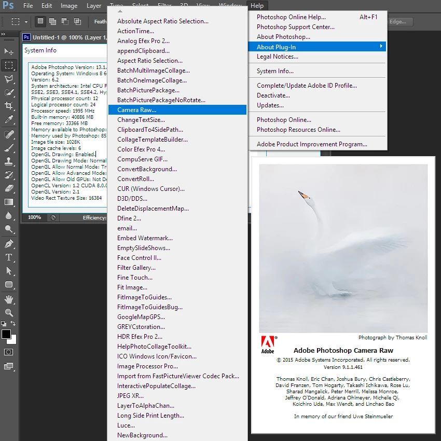Click the About Plug-In submenu arrow
This screenshot has width=441, height=441.
(381, 46)
